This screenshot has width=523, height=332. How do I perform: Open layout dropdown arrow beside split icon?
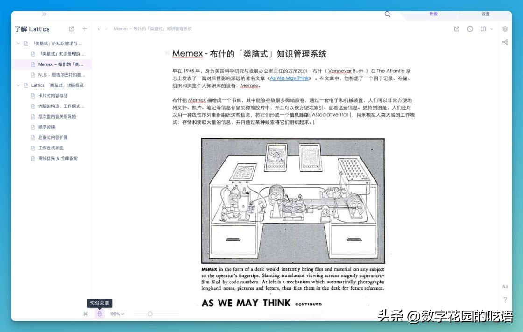491,29
